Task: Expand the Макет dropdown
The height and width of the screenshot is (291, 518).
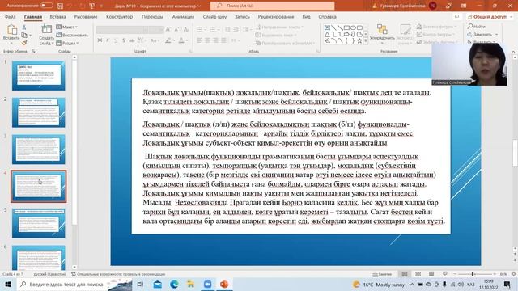Action: (66, 27)
